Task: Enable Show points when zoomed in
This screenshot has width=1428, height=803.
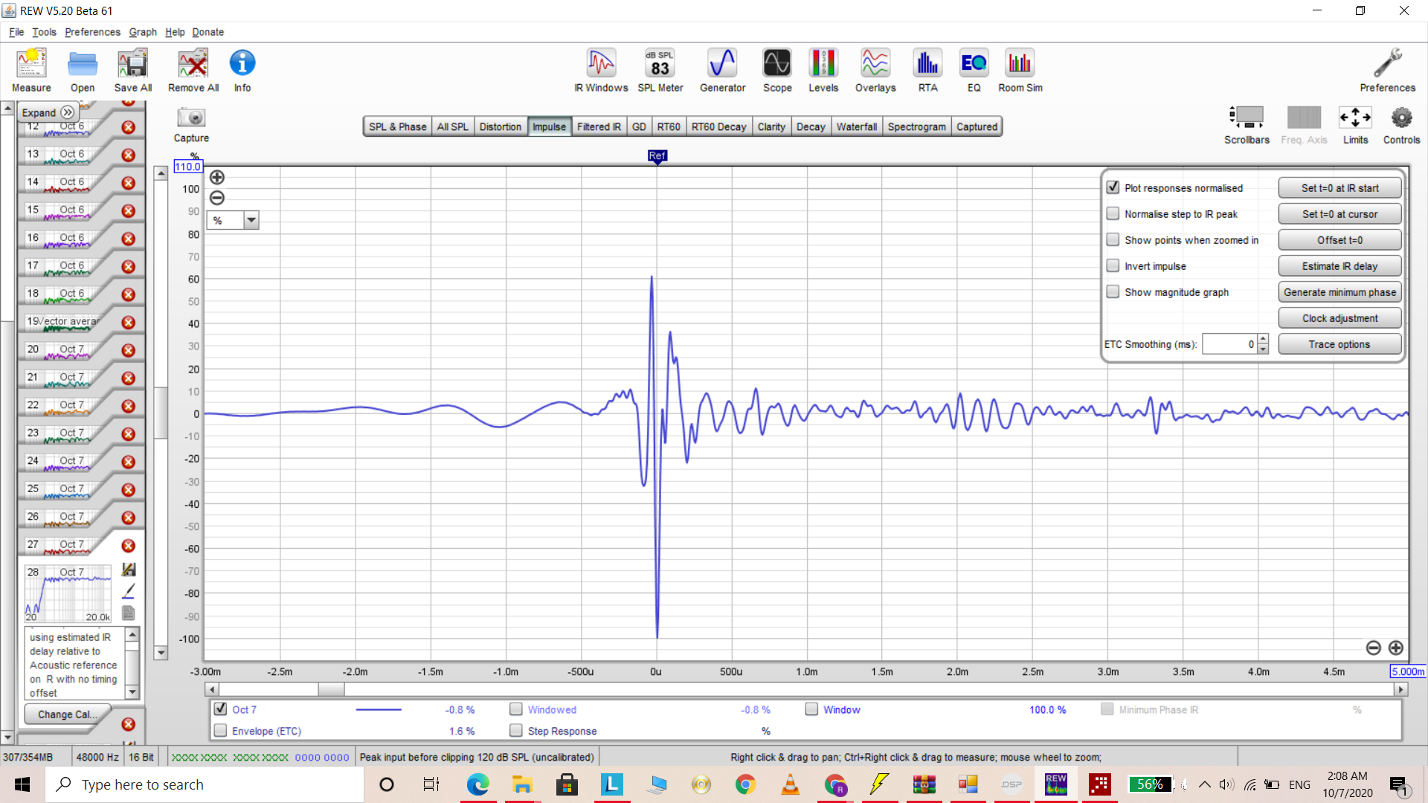Action: click(x=1113, y=239)
